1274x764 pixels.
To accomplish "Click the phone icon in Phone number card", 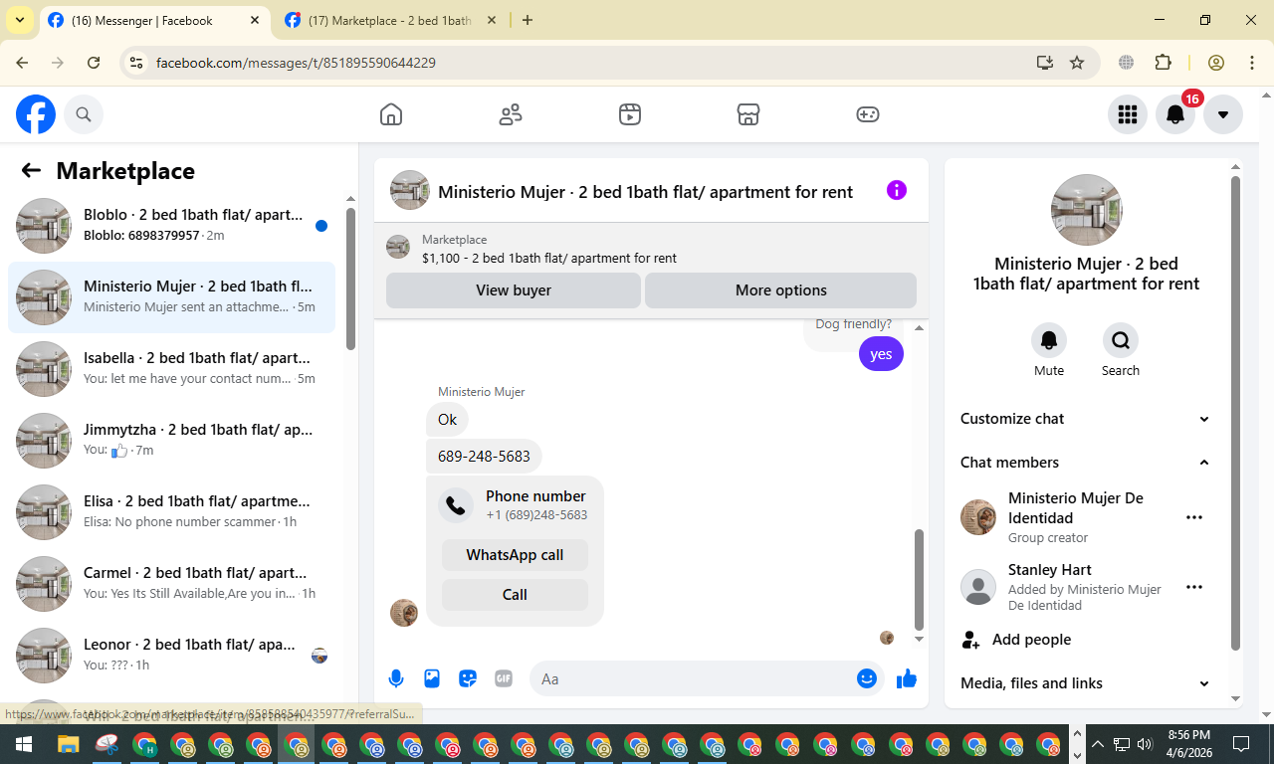I will point(456,505).
